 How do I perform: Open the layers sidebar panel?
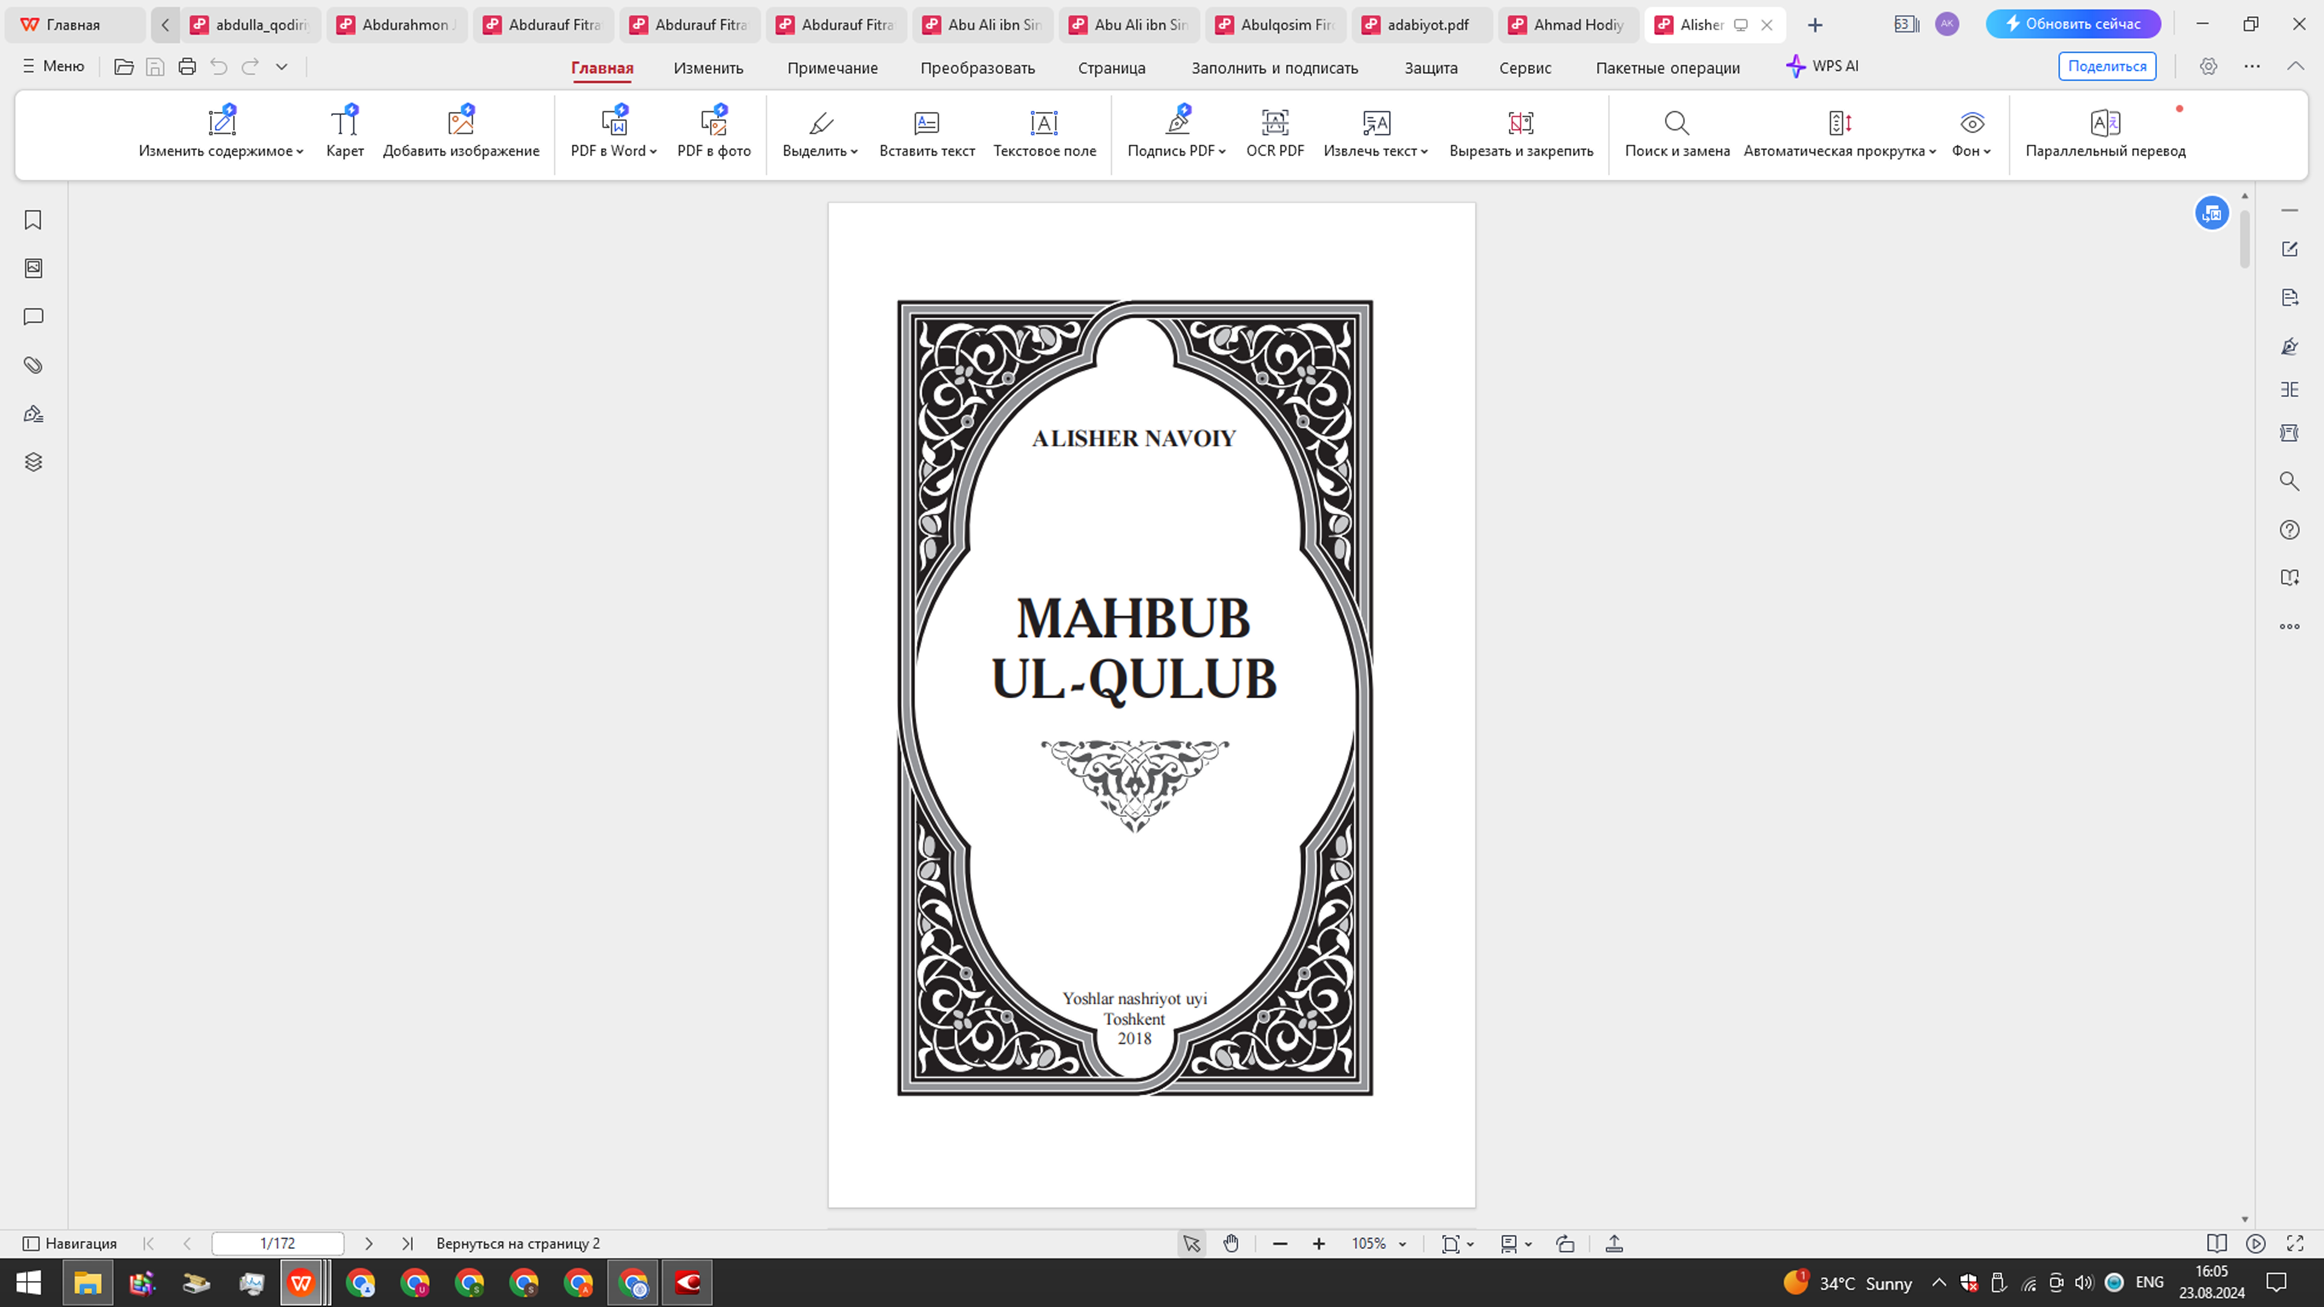33,462
